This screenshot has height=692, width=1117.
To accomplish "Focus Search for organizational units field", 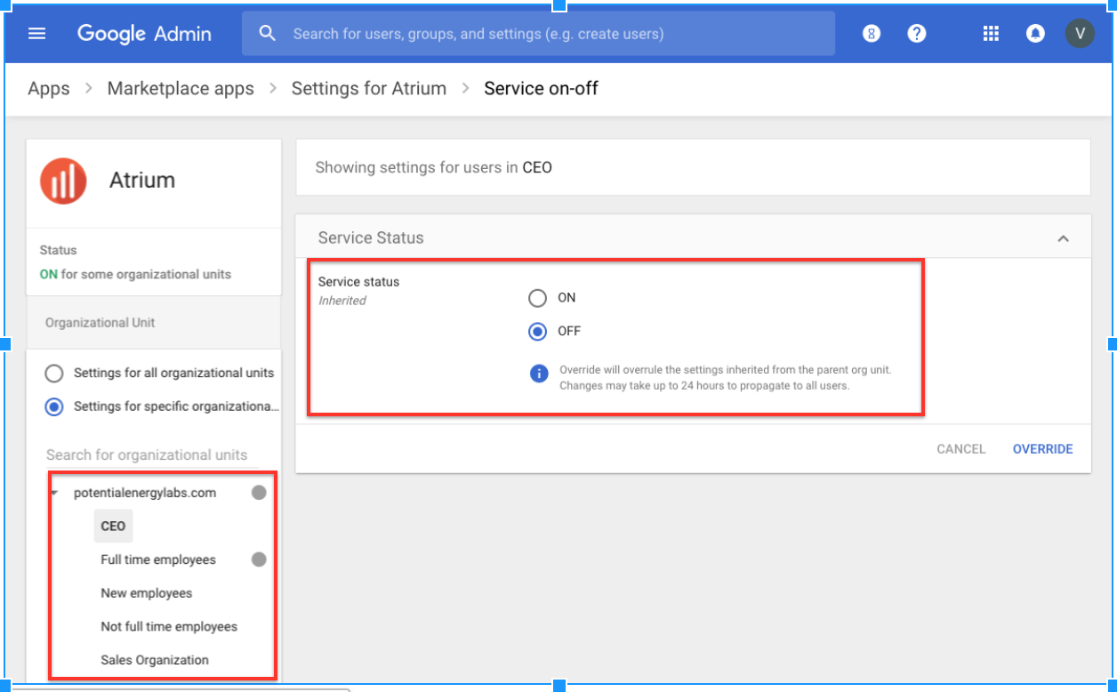I will 152,455.
